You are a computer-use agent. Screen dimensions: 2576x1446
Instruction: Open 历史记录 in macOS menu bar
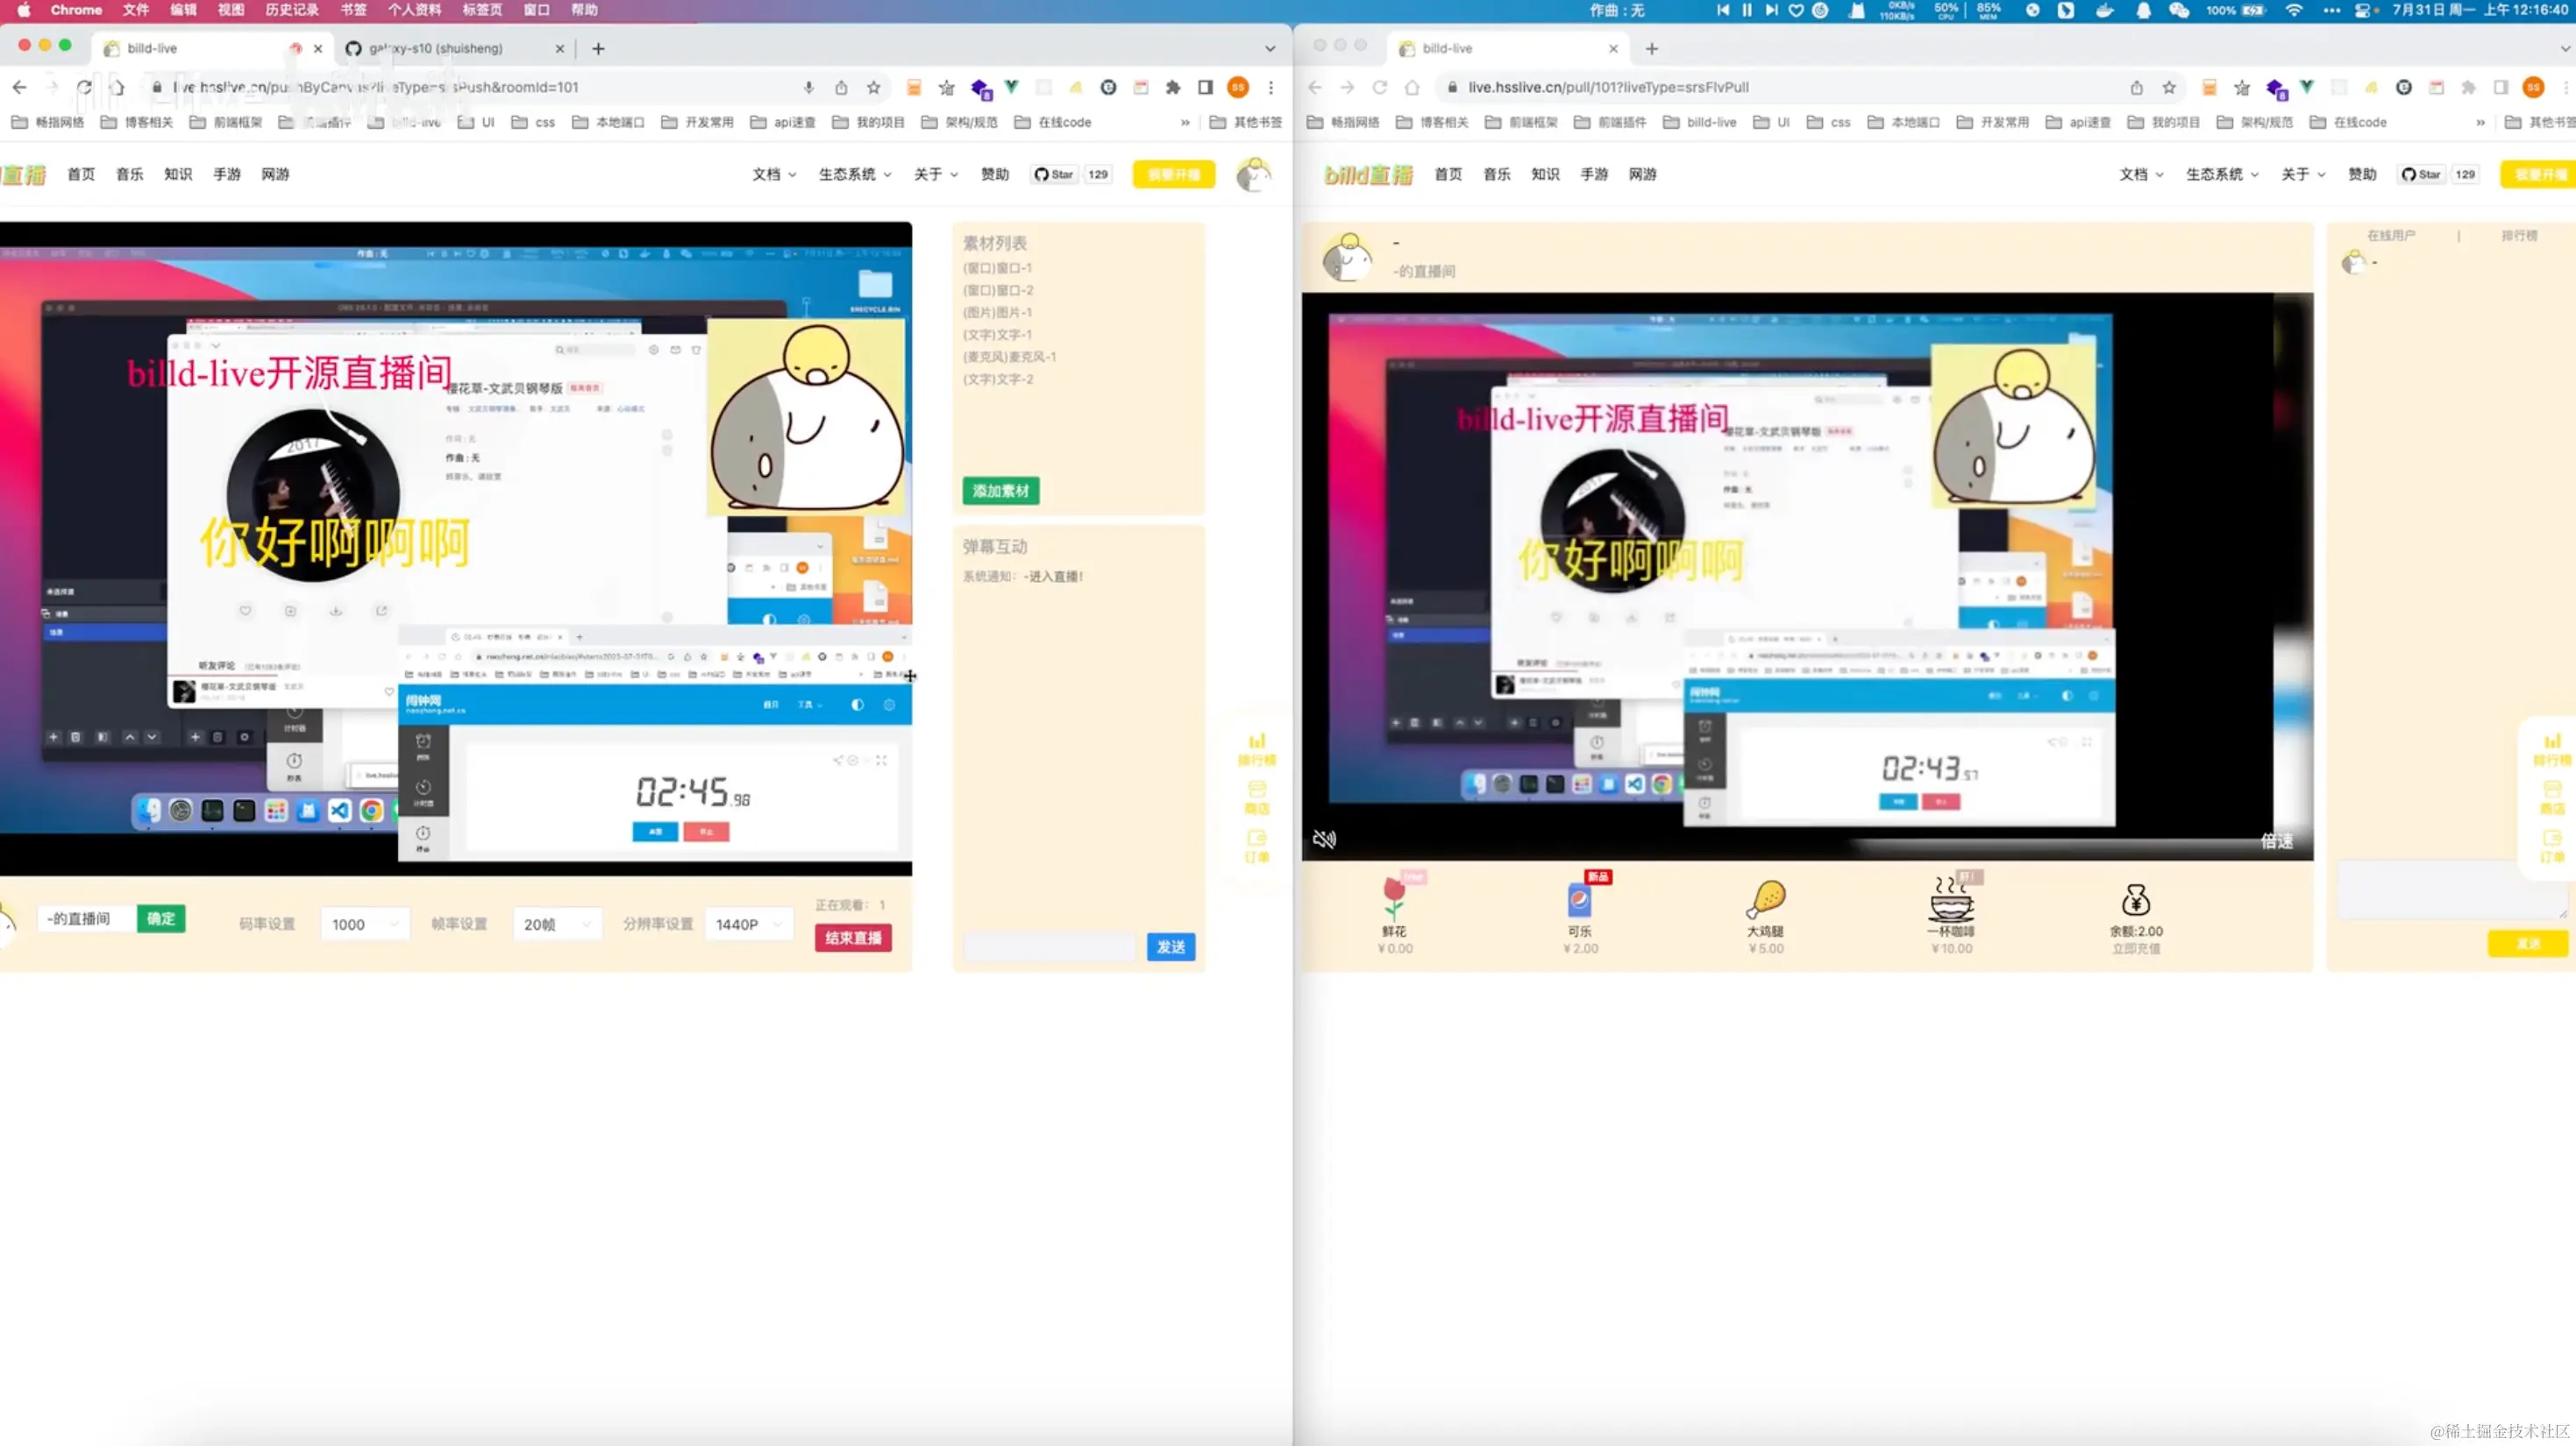[291, 10]
